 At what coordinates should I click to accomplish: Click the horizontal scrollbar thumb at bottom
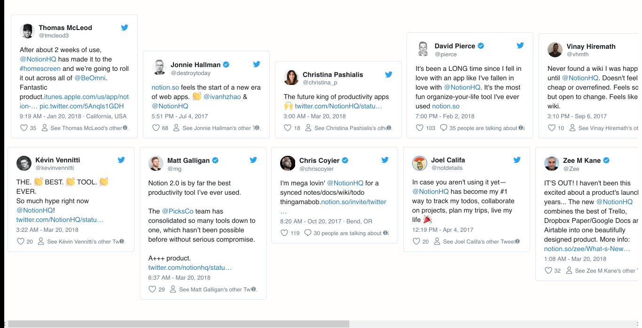click(x=179, y=324)
